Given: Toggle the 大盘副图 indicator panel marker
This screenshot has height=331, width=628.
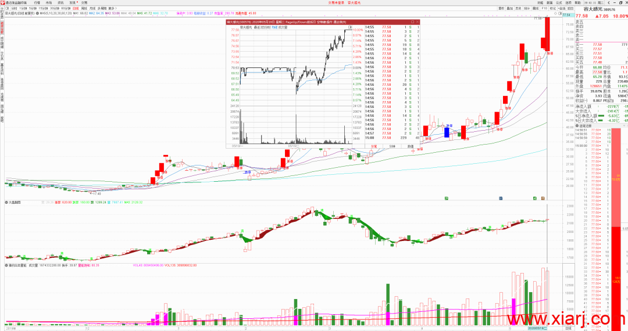Looking at the screenshot, I should coord(6,202).
